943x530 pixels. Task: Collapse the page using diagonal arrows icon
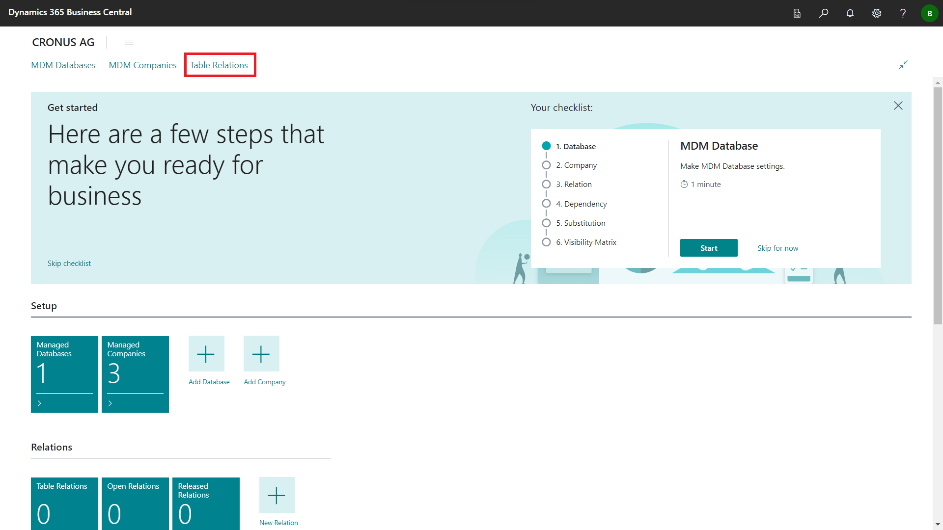[903, 65]
